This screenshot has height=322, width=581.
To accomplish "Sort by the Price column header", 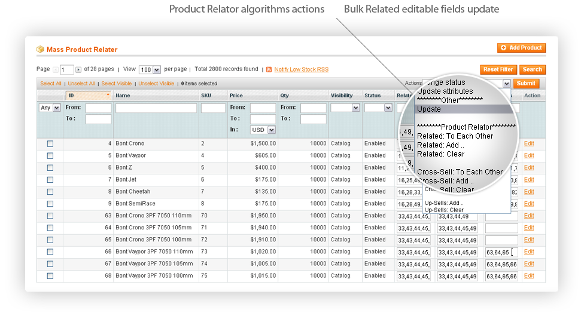I will 236,96.
